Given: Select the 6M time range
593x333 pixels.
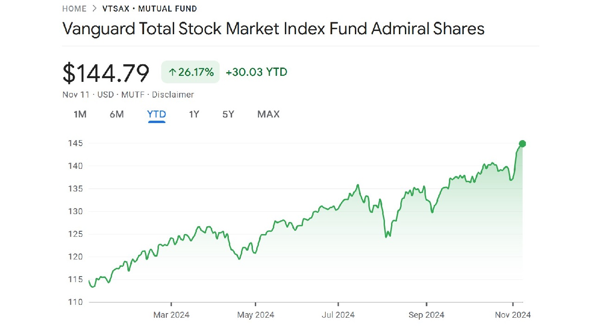Looking at the screenshot, I should point(117,114).
